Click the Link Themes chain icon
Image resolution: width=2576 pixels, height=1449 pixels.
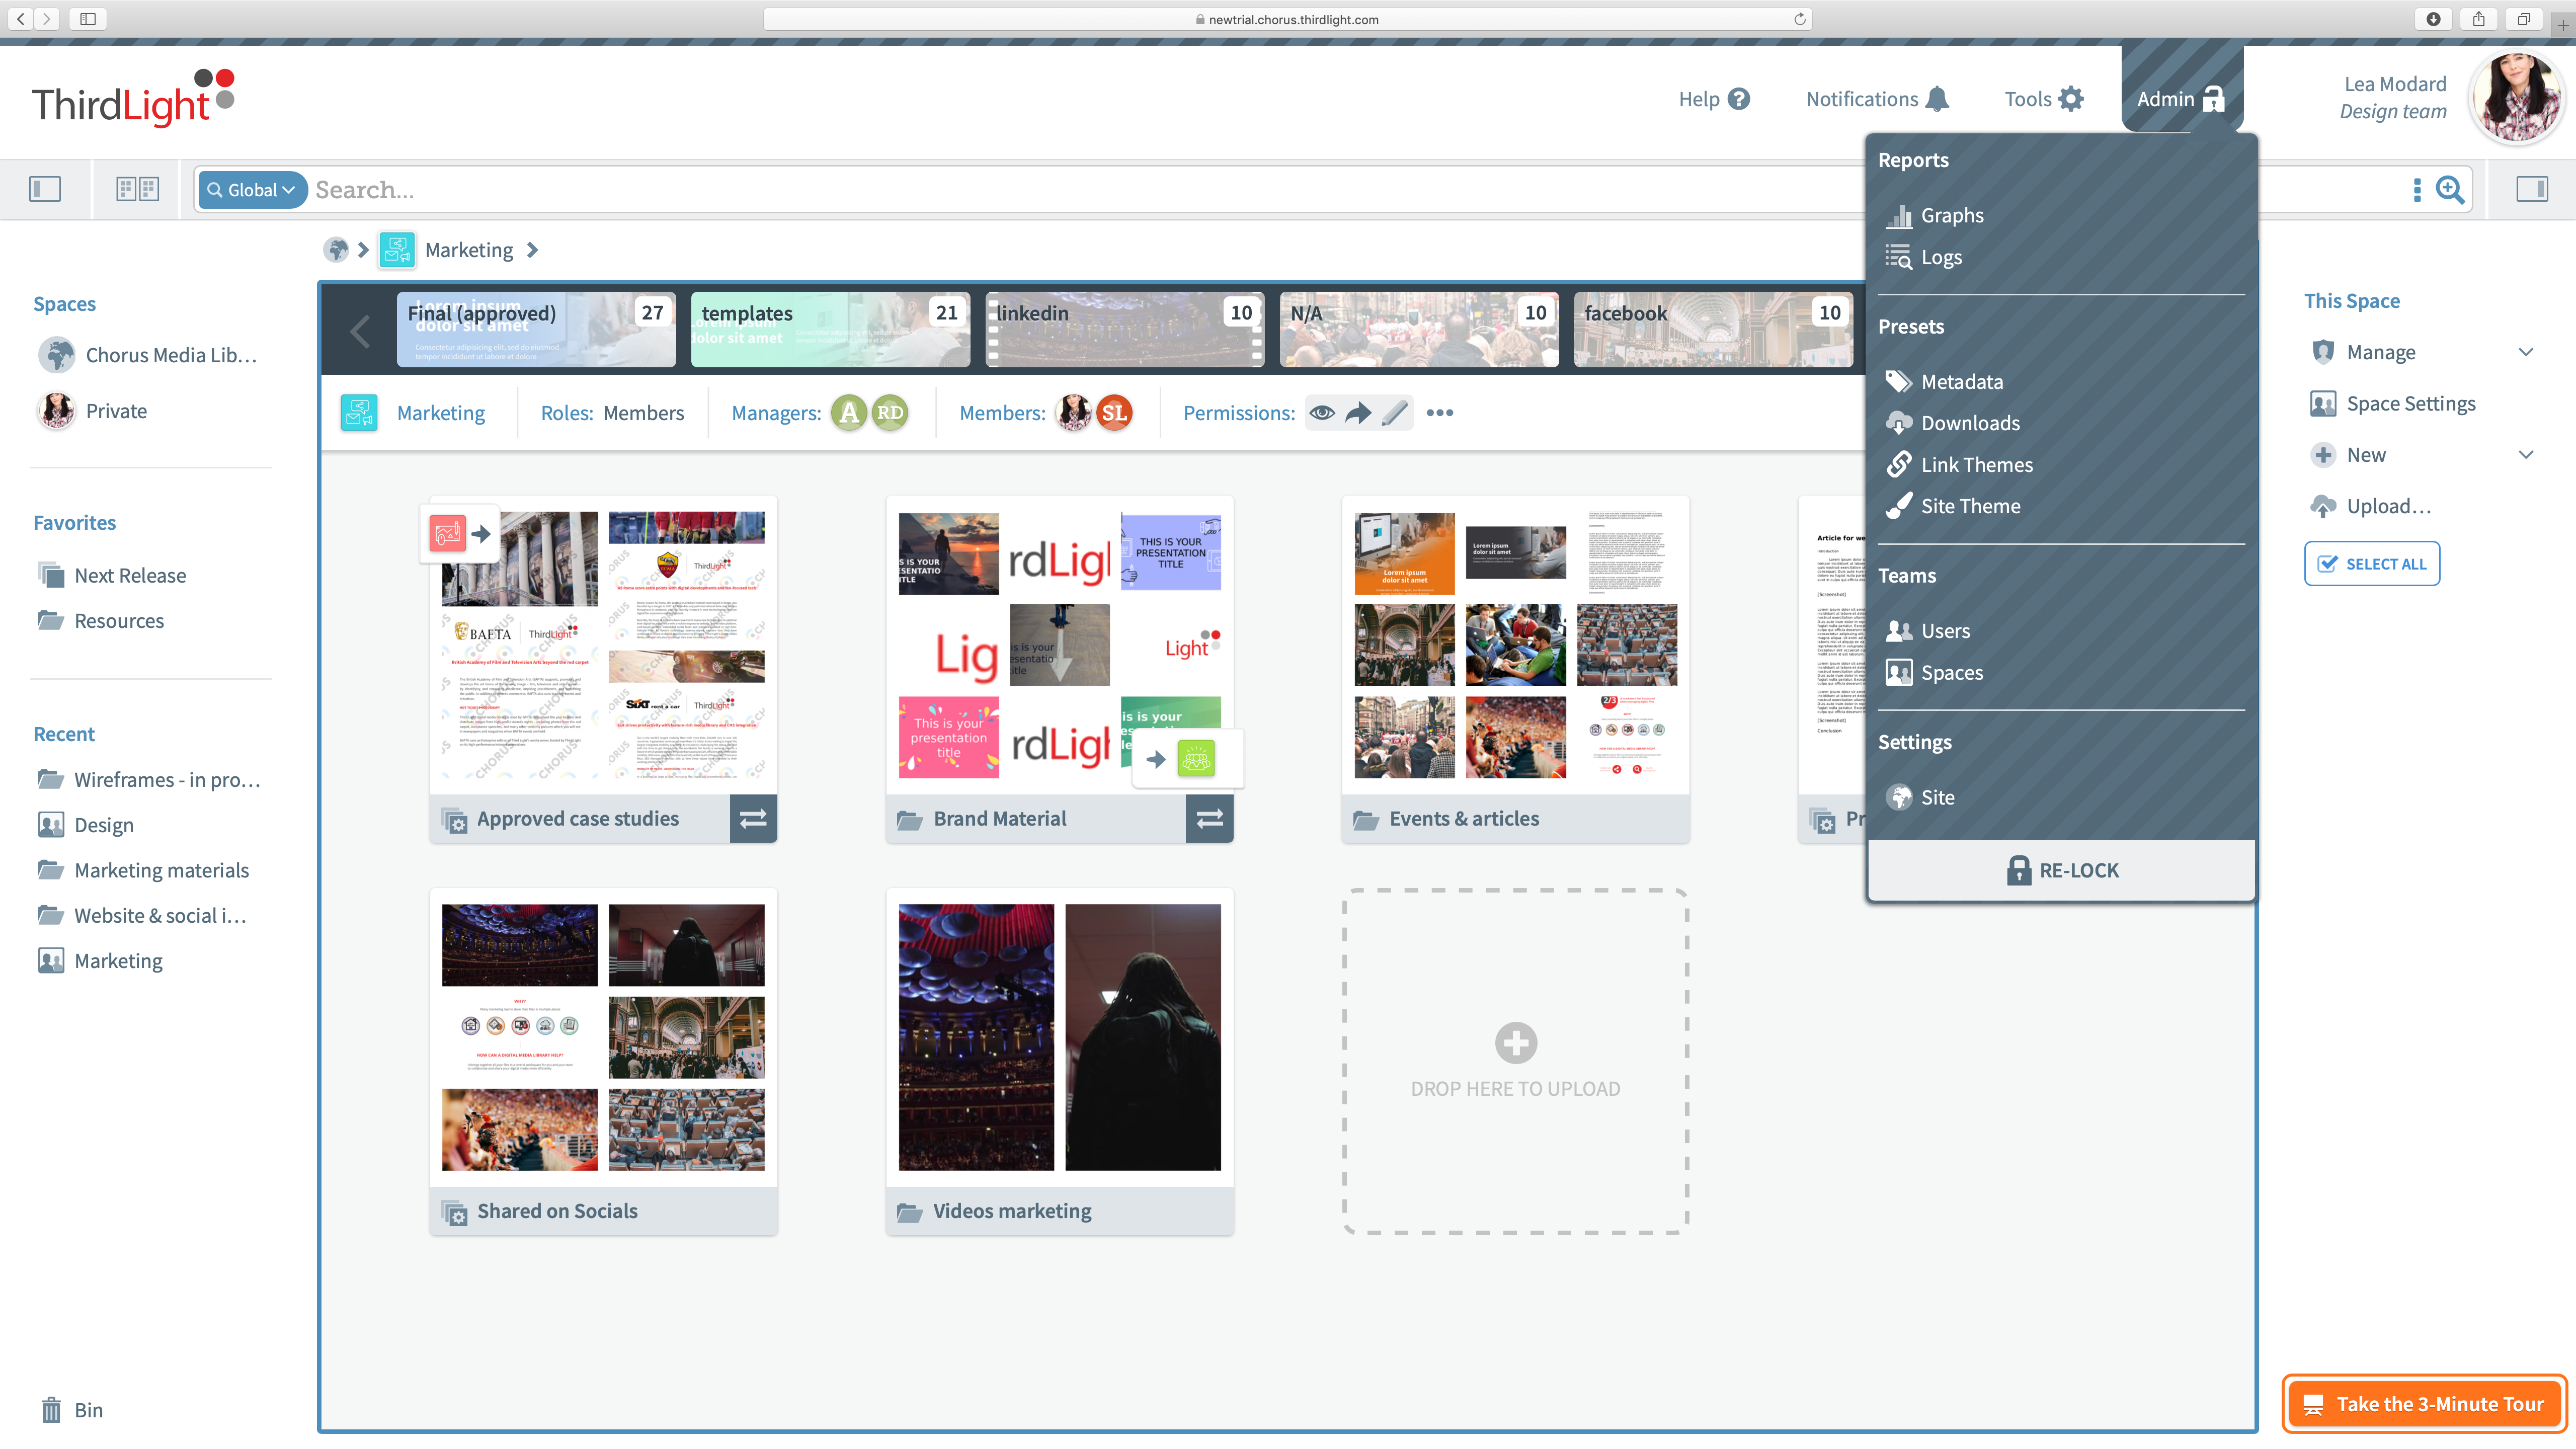pos(1898,464)
